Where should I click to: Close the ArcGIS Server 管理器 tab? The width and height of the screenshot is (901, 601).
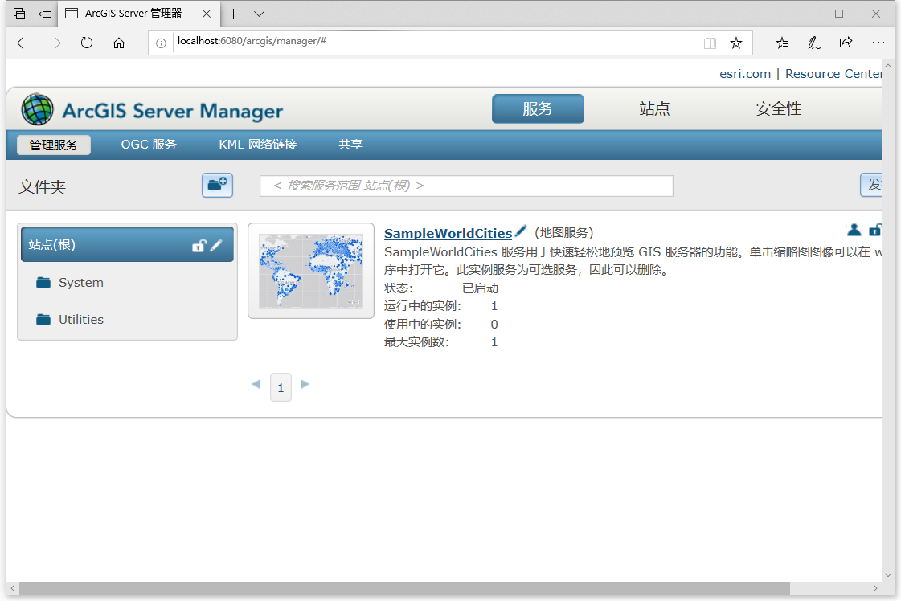(x=207, y=14)
